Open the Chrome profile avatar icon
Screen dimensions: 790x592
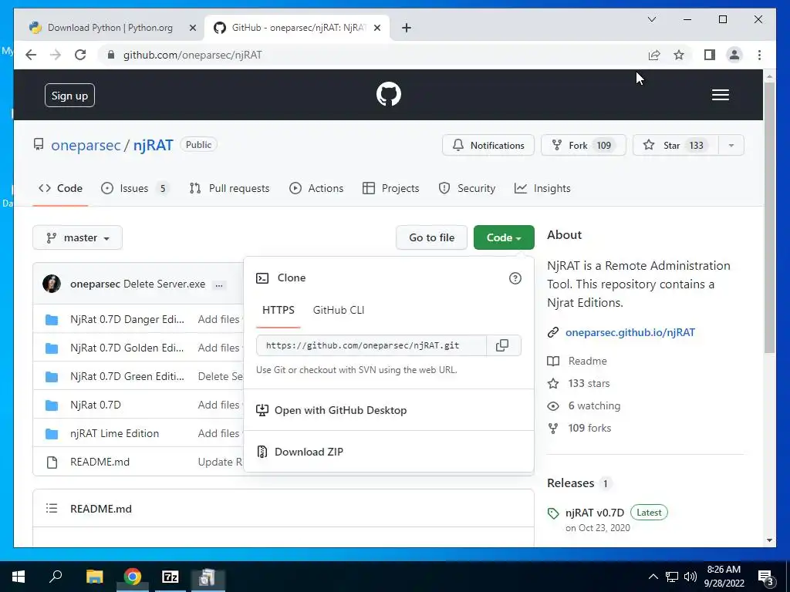[x=734, y=55]
